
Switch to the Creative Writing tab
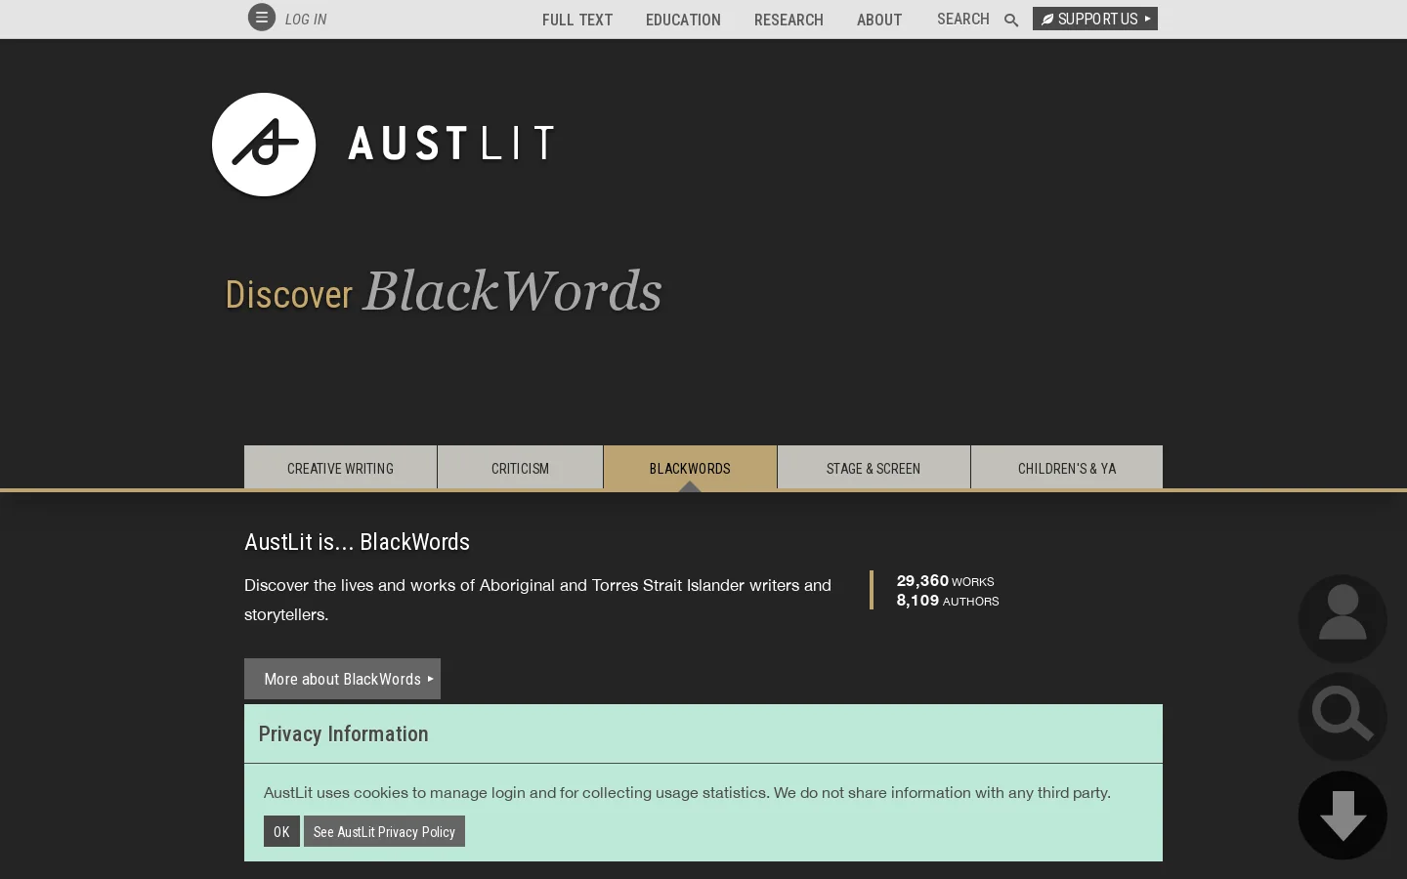[x=340, y=467]
